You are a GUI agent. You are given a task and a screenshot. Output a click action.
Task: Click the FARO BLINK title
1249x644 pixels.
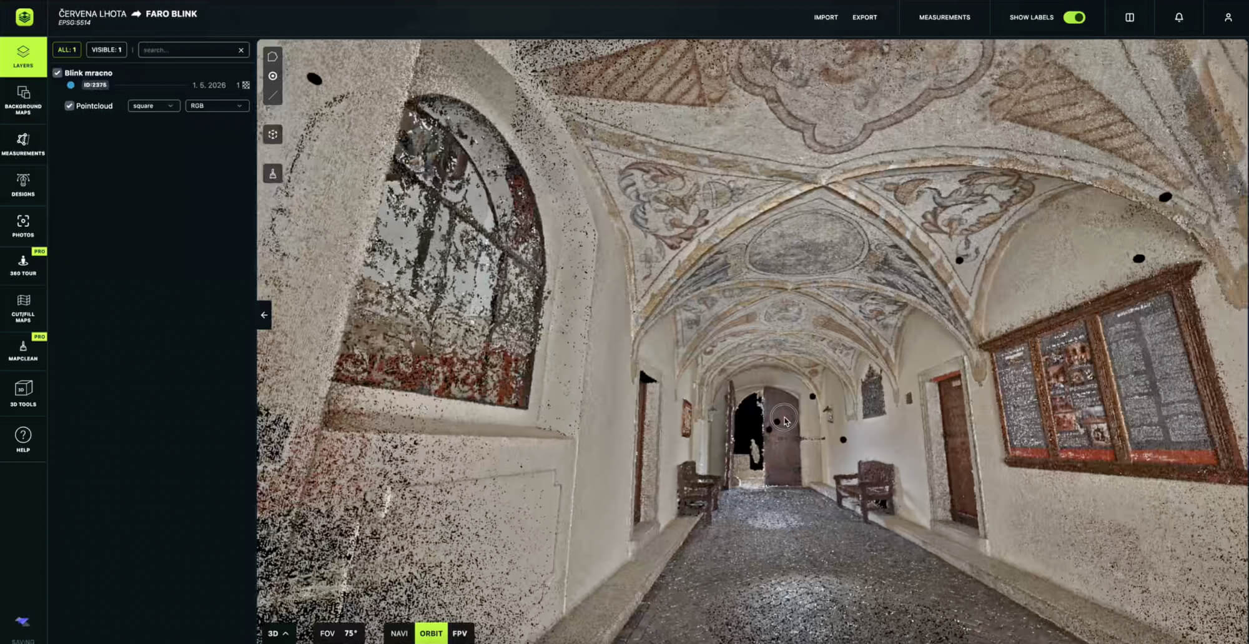coord(171,14)
